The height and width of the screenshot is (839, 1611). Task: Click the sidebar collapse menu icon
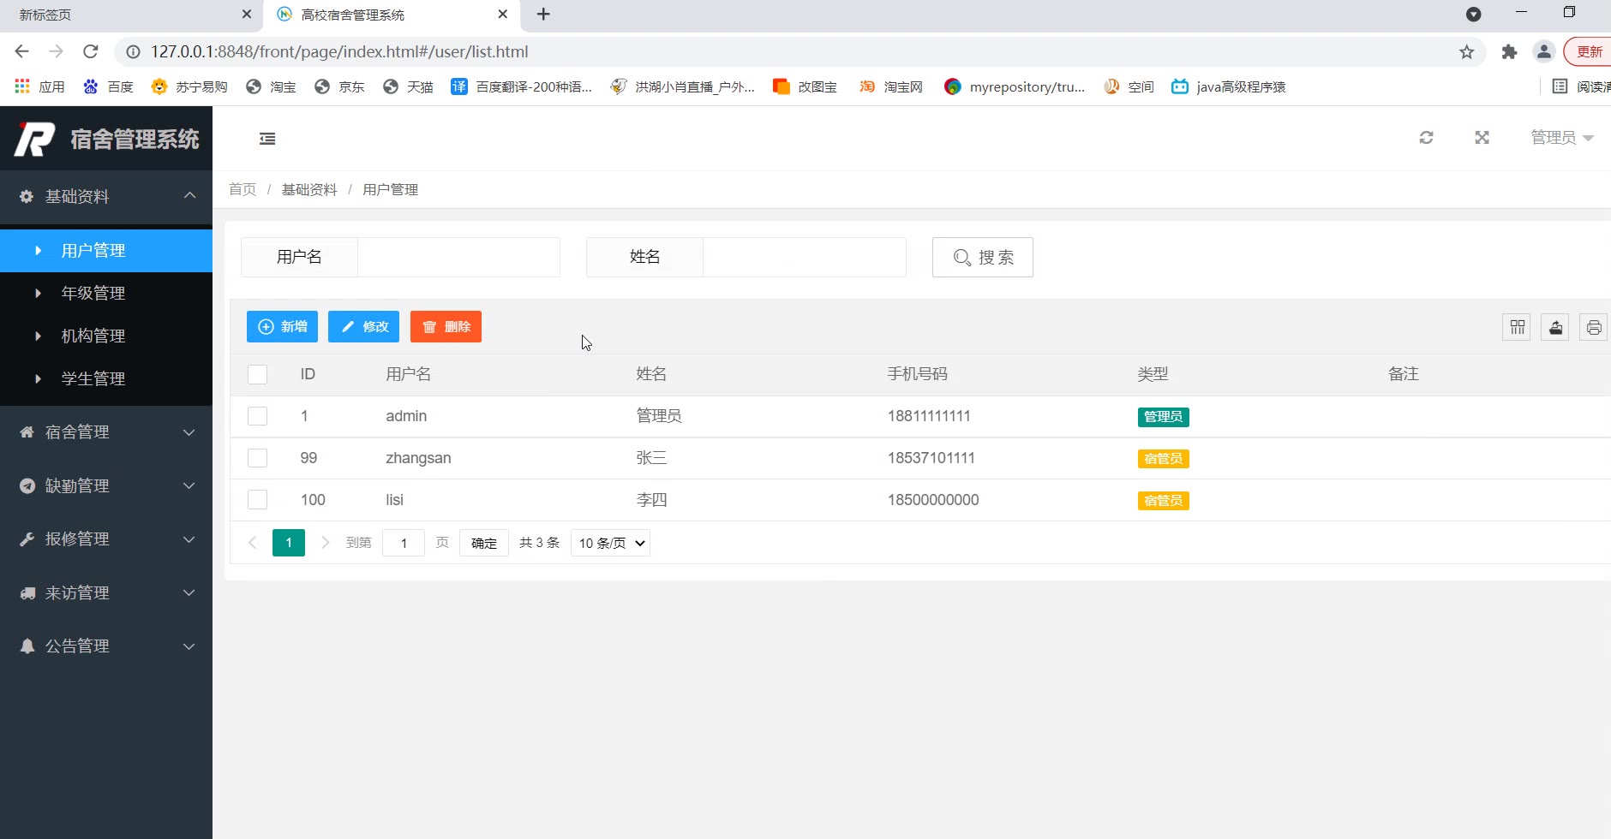(x=267, y=139)
